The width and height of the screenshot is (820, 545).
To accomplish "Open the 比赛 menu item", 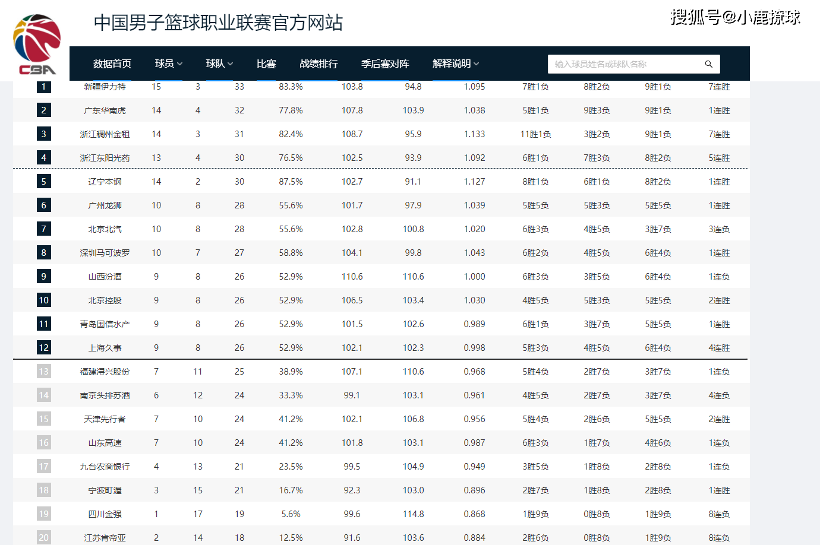I will 266,64.
